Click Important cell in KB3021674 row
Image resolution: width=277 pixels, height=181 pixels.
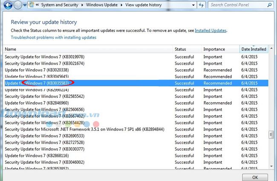213,63
